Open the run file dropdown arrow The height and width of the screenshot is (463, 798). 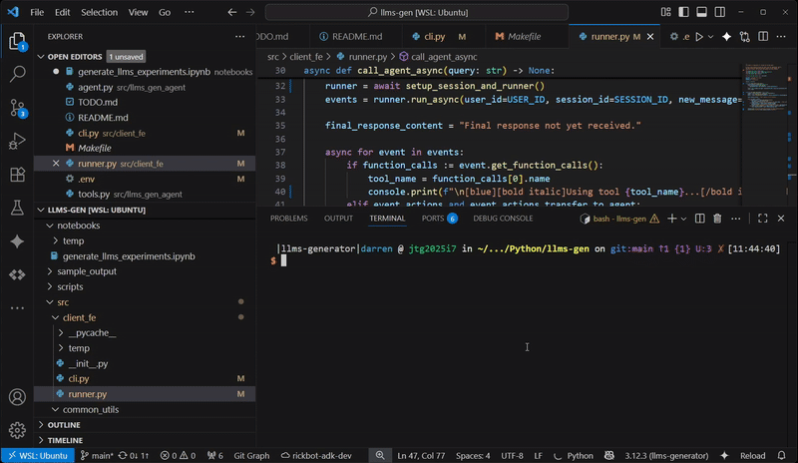click(x=709, y=36)
